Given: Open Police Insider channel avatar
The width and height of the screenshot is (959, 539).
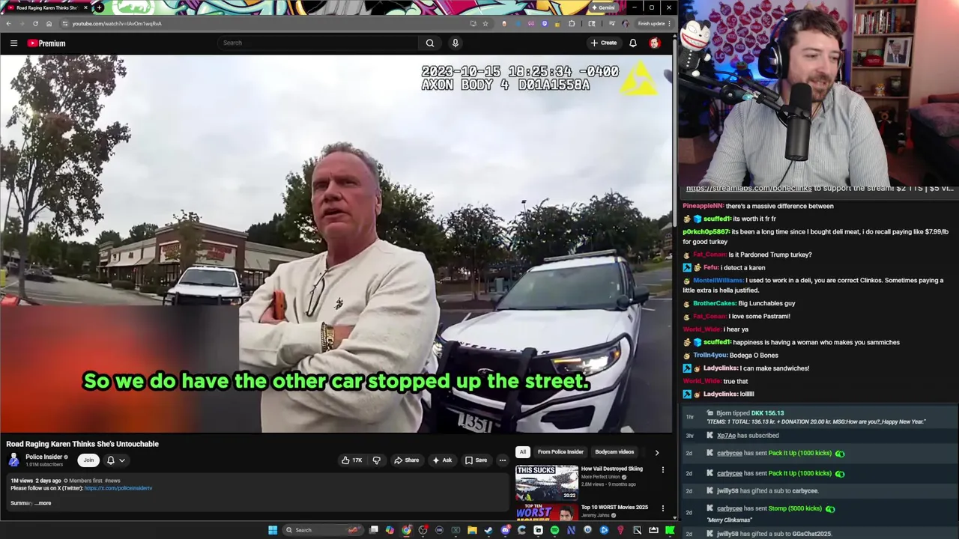Looking at the screenshot, I should coord(13,460).
